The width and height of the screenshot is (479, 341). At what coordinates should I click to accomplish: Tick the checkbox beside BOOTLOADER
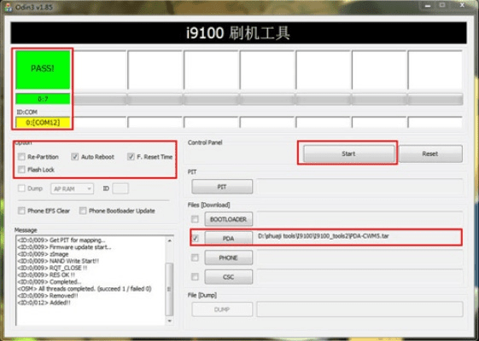pyautogui.click(x=195, y=219)
